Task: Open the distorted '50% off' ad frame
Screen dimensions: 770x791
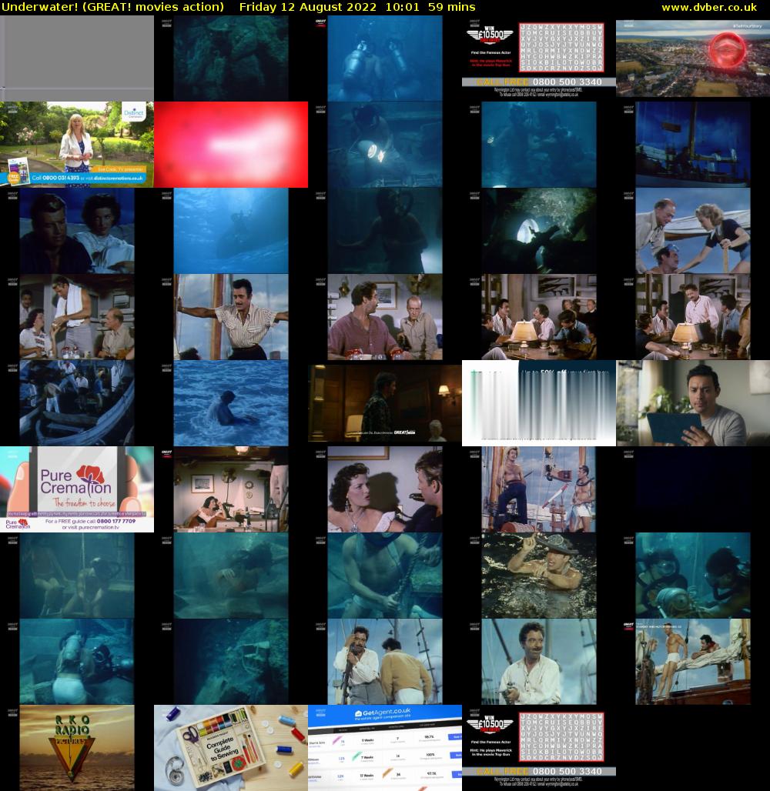Action: coord(539,403)
